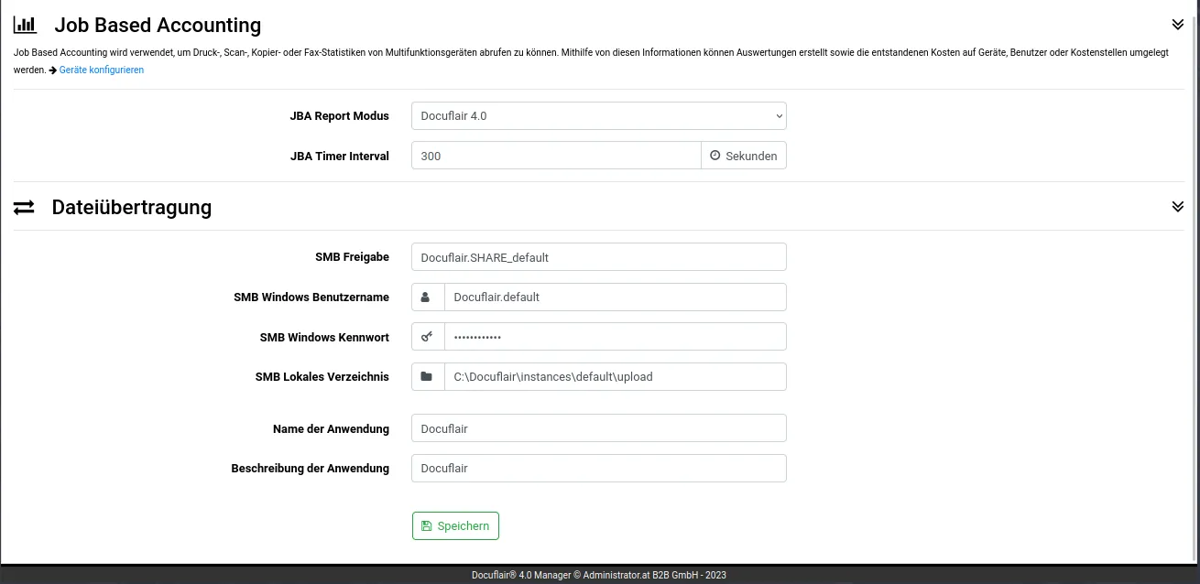Click the key icon next to SMB Windows Kennwort

coord(427,337)
